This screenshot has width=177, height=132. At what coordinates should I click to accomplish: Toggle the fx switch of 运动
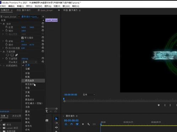(x=4, y=24)
